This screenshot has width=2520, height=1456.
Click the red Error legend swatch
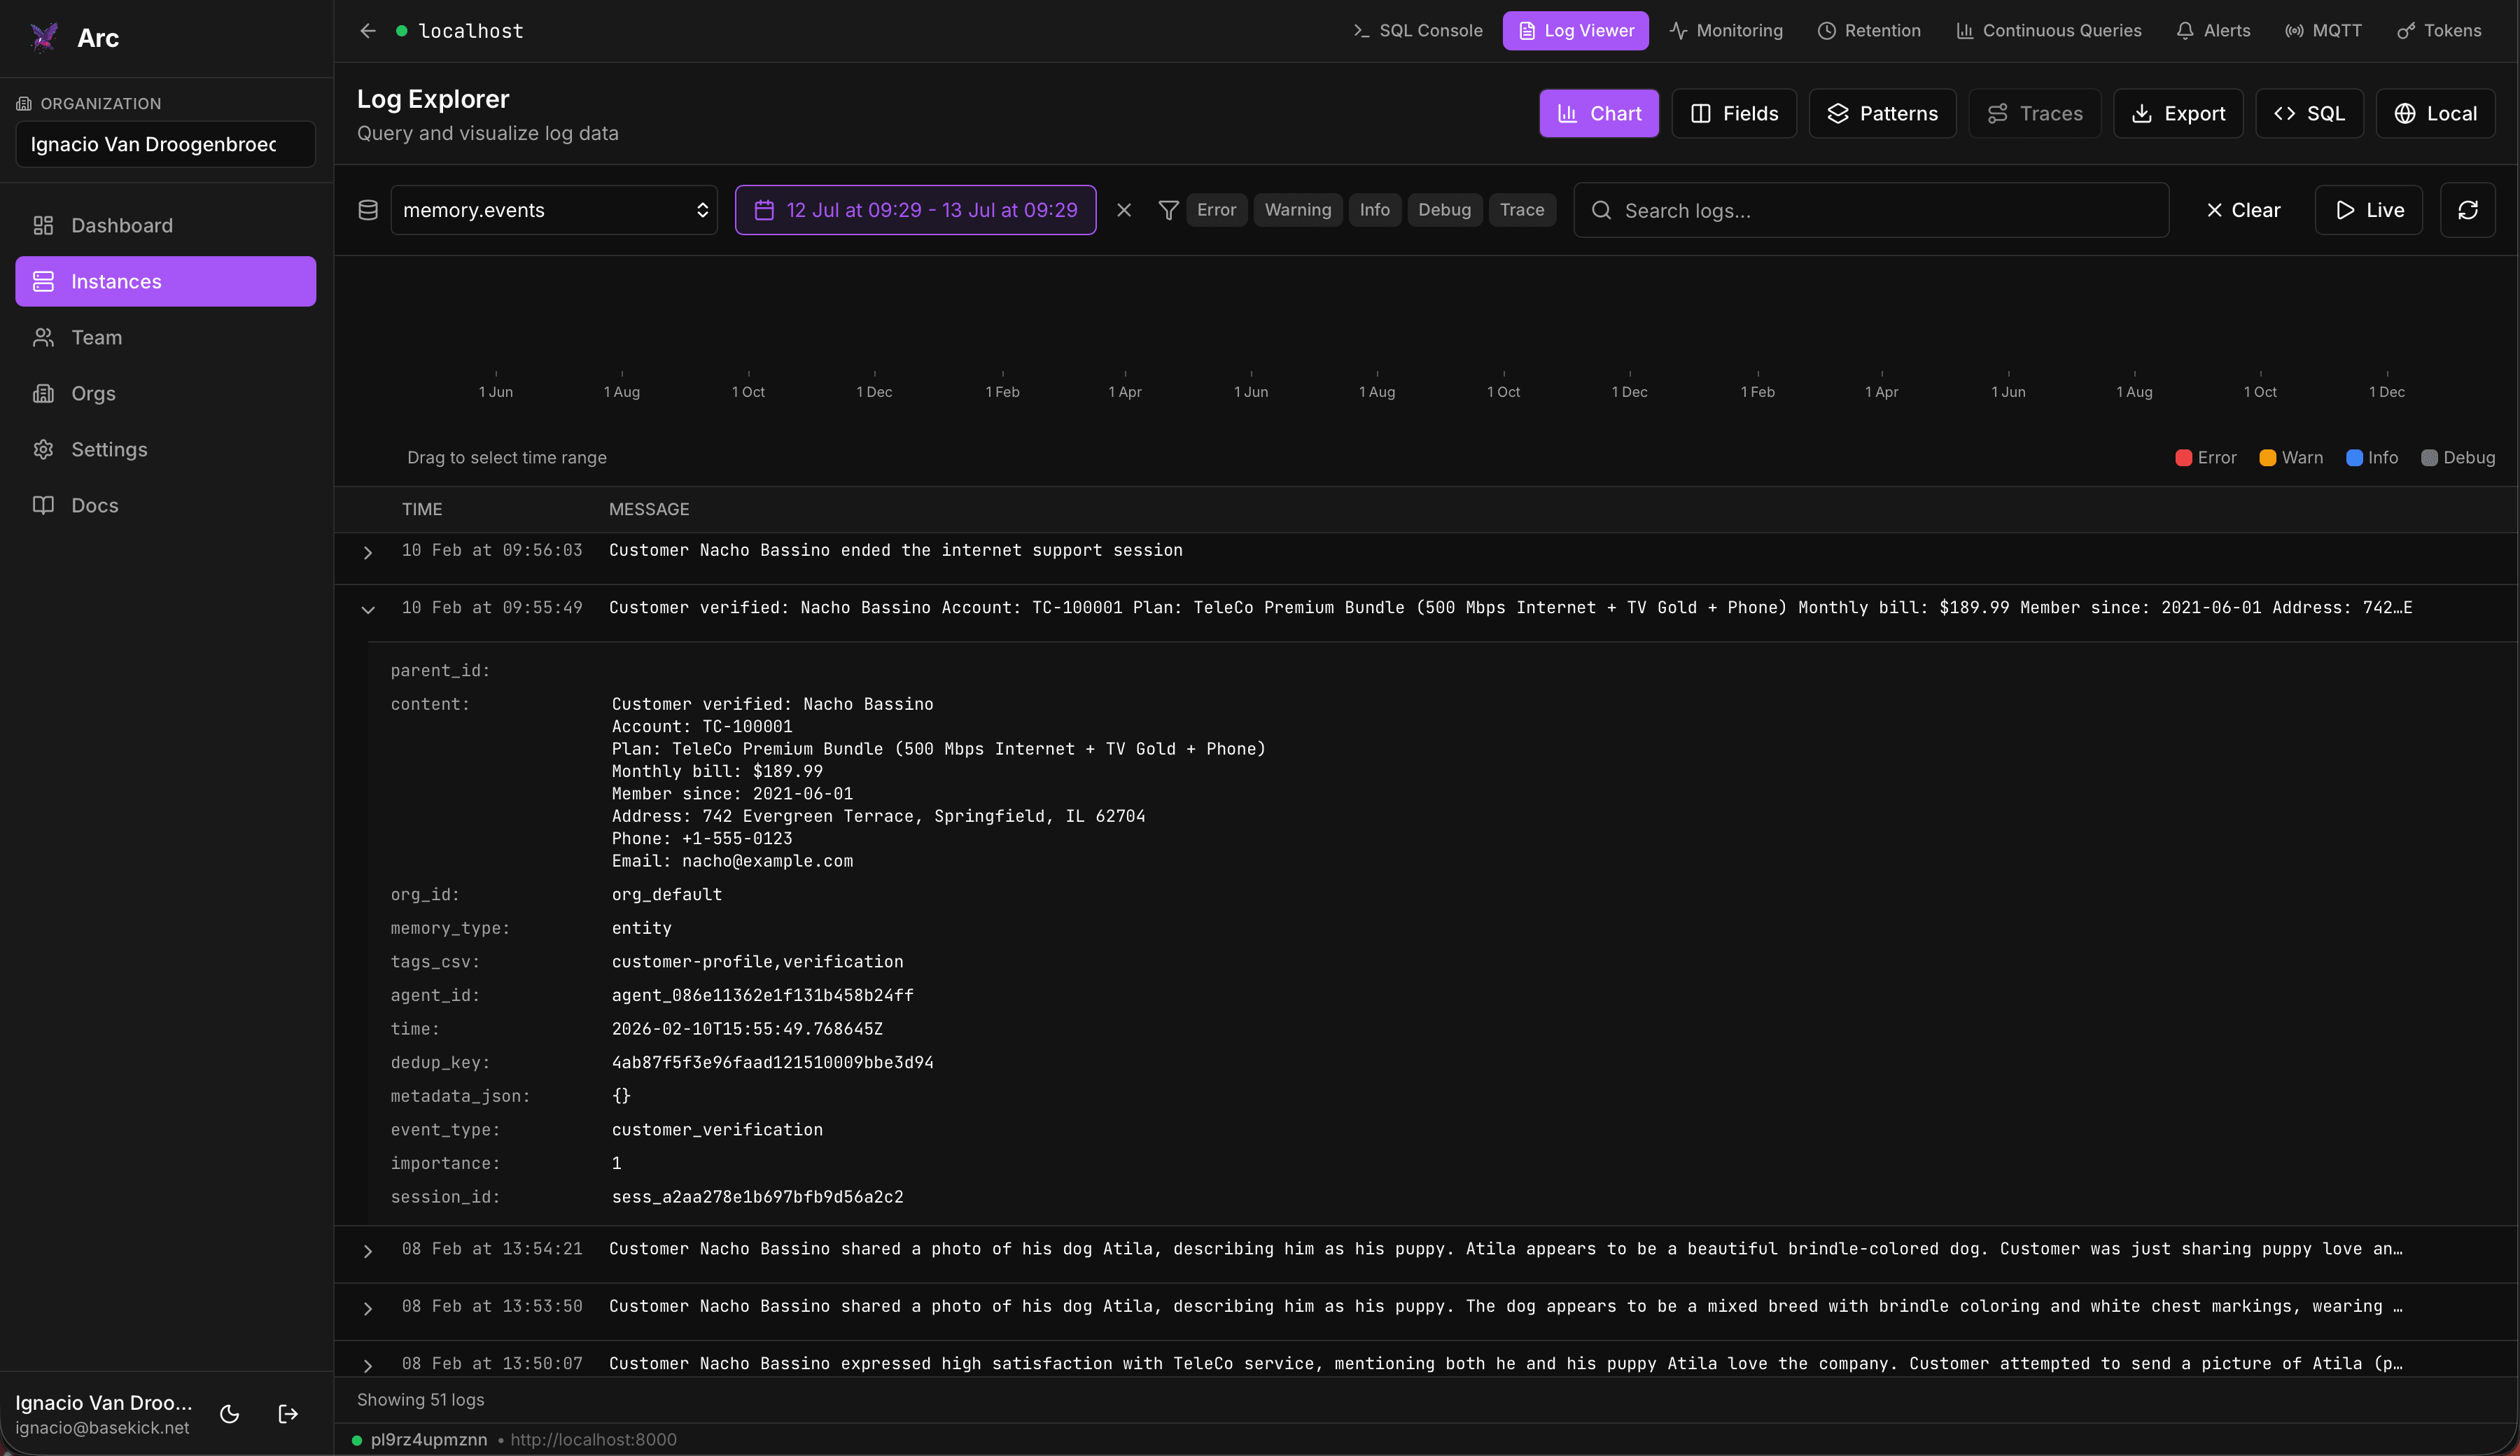point(2183,457)
